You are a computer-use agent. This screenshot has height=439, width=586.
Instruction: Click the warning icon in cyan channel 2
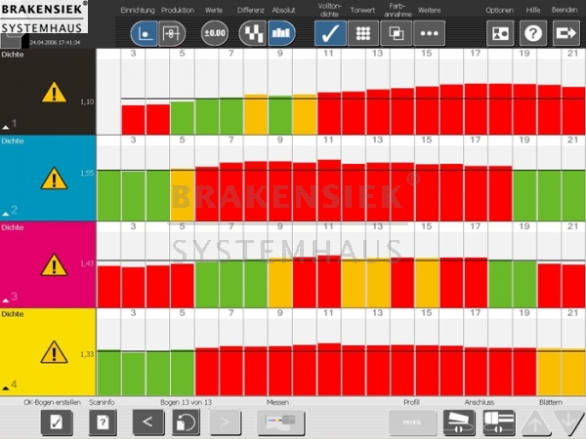pos(54,179)
